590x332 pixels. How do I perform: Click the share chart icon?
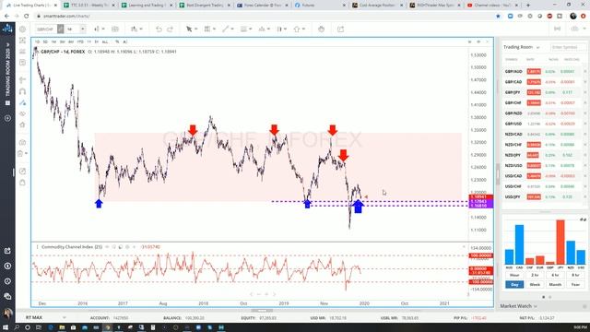[x=340, y=29]
